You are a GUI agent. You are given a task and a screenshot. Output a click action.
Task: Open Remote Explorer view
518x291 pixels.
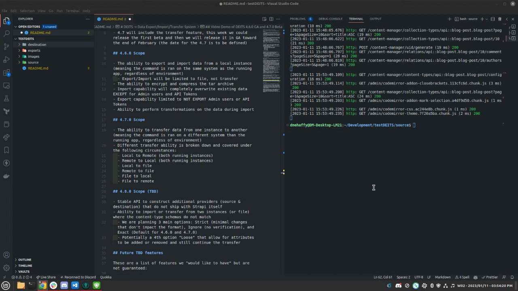coord(6,85)
